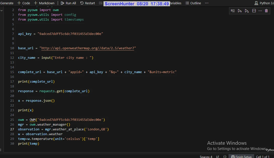This screenshot has width=274, height=158.
Task: Open the openweathermap API URL link
Action: (87, 48)
